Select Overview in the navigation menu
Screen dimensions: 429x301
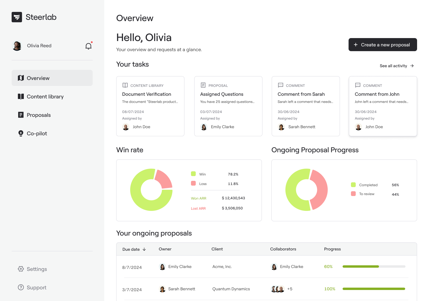click(38, 78)
